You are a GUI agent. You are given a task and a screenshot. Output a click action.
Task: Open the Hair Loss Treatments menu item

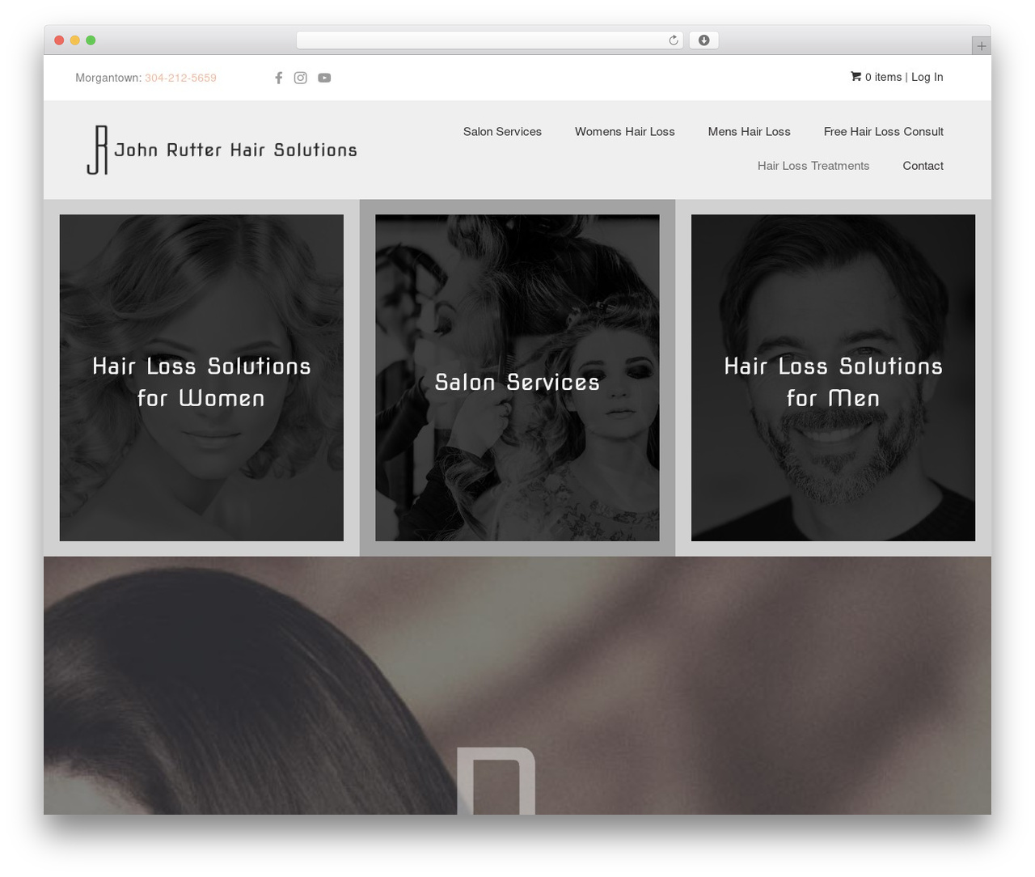[813, 166]
